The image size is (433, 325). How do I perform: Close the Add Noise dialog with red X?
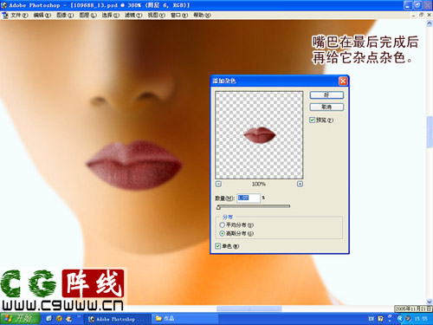[343, 81]
